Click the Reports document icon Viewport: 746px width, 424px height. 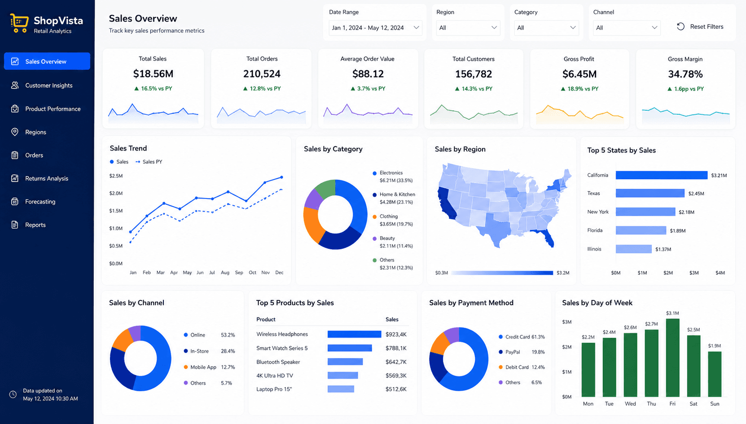coord(15,225)
